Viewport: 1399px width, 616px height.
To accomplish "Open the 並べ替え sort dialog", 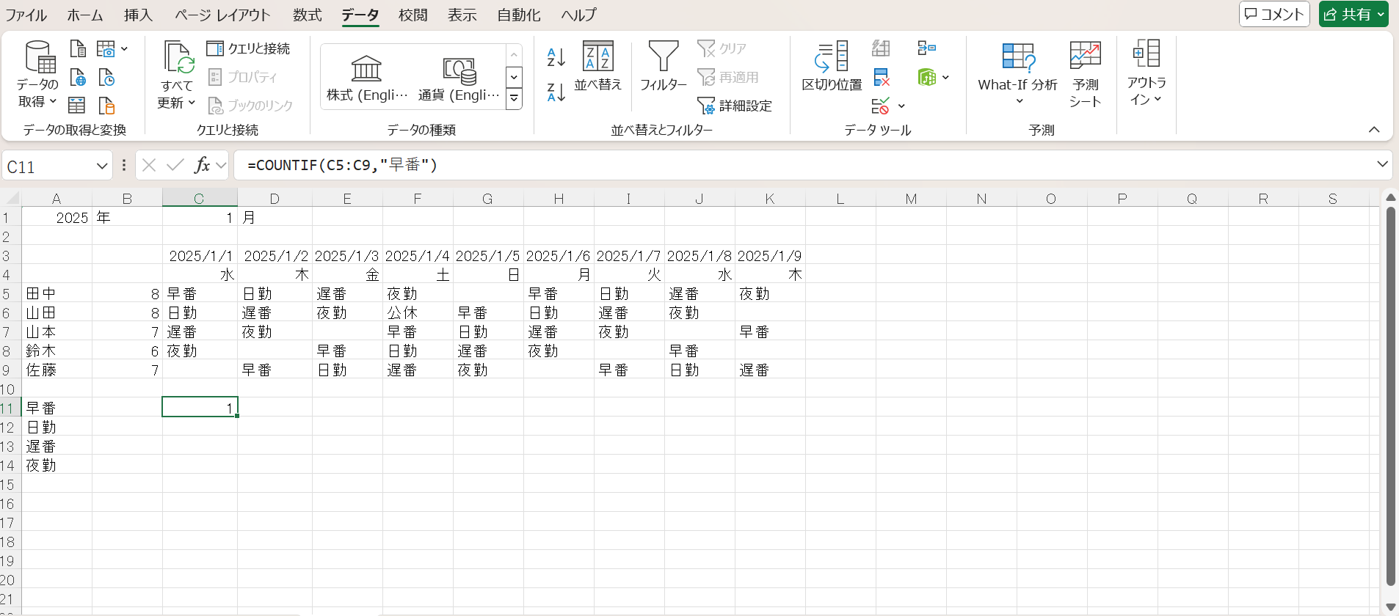I will tap(598, 67).
